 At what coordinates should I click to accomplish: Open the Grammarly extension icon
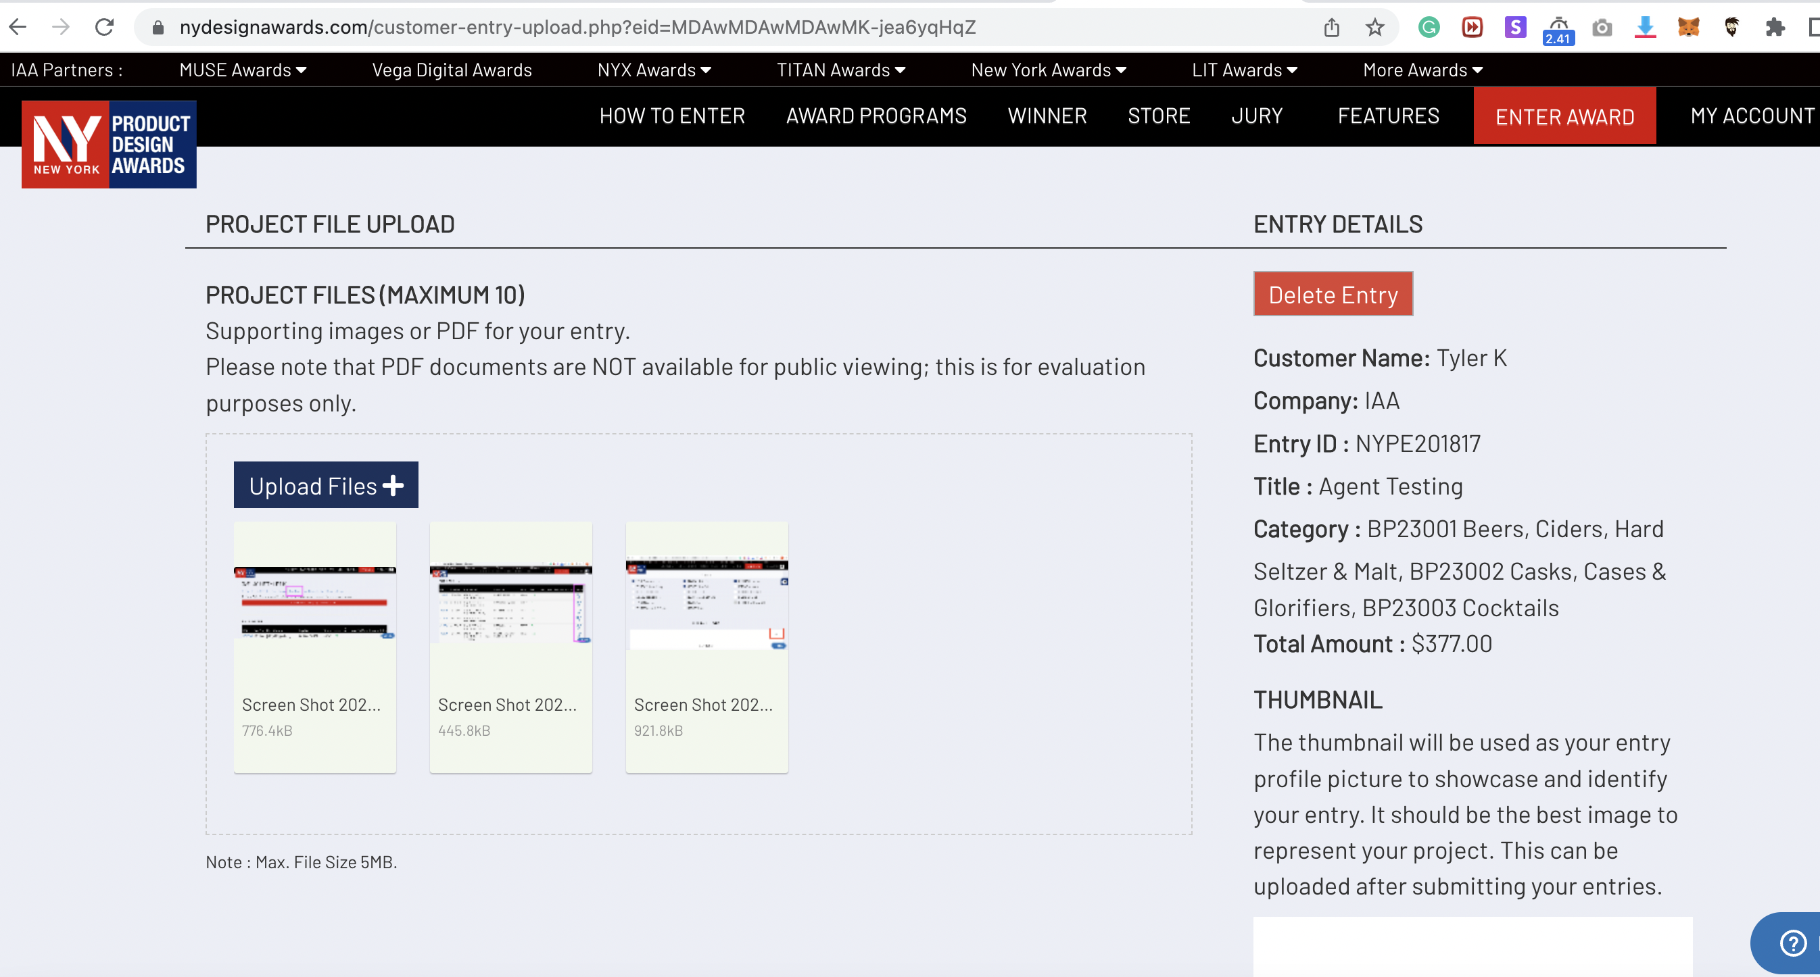click(x=1429, y=27)
